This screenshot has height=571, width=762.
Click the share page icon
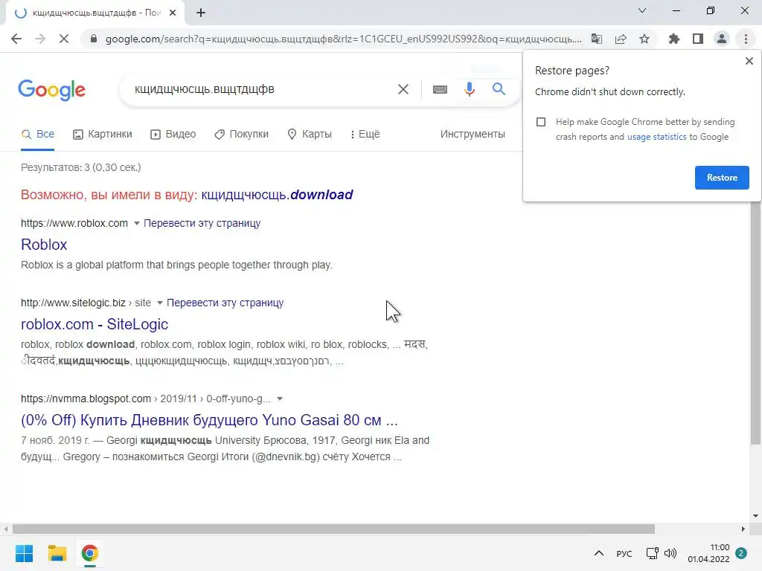(x=621, y=39)
